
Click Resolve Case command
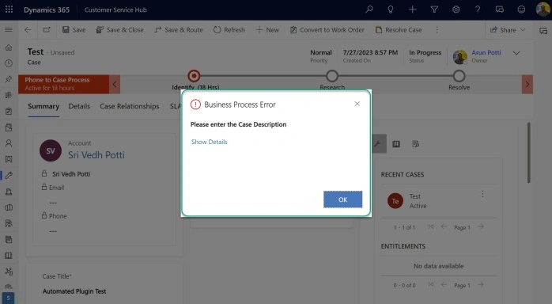(x=398, y=30)
